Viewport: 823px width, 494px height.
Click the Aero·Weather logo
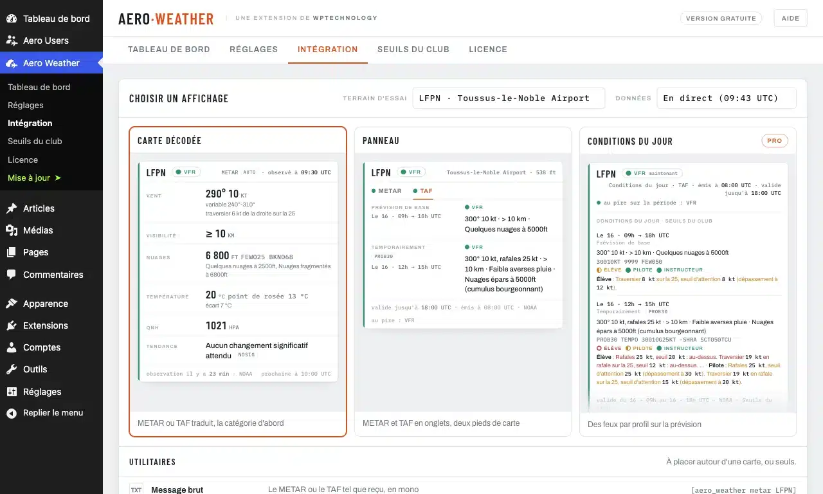[x=166, y=19]
